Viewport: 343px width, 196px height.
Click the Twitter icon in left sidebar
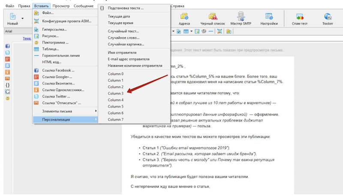(x=7, y=53)
